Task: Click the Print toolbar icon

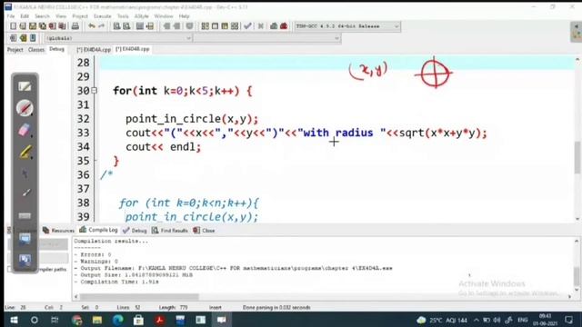Action: coord(75,26)
